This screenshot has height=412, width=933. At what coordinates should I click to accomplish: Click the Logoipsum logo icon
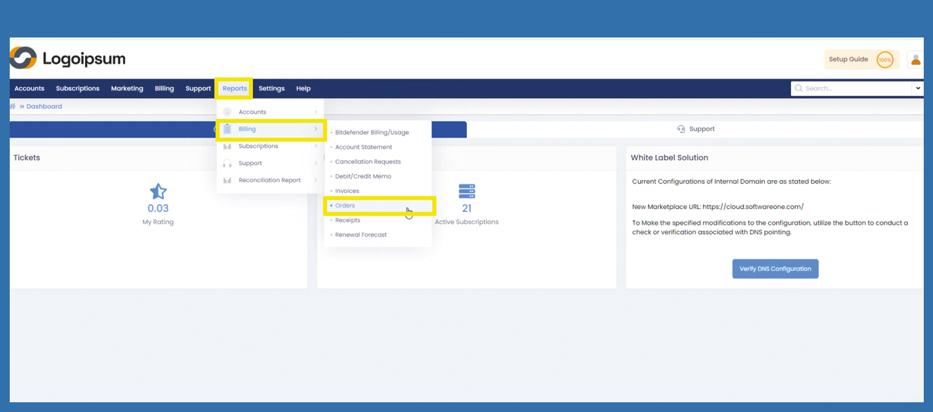pos(23,58)
